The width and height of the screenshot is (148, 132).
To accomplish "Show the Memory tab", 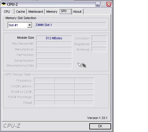I will 52,12.
